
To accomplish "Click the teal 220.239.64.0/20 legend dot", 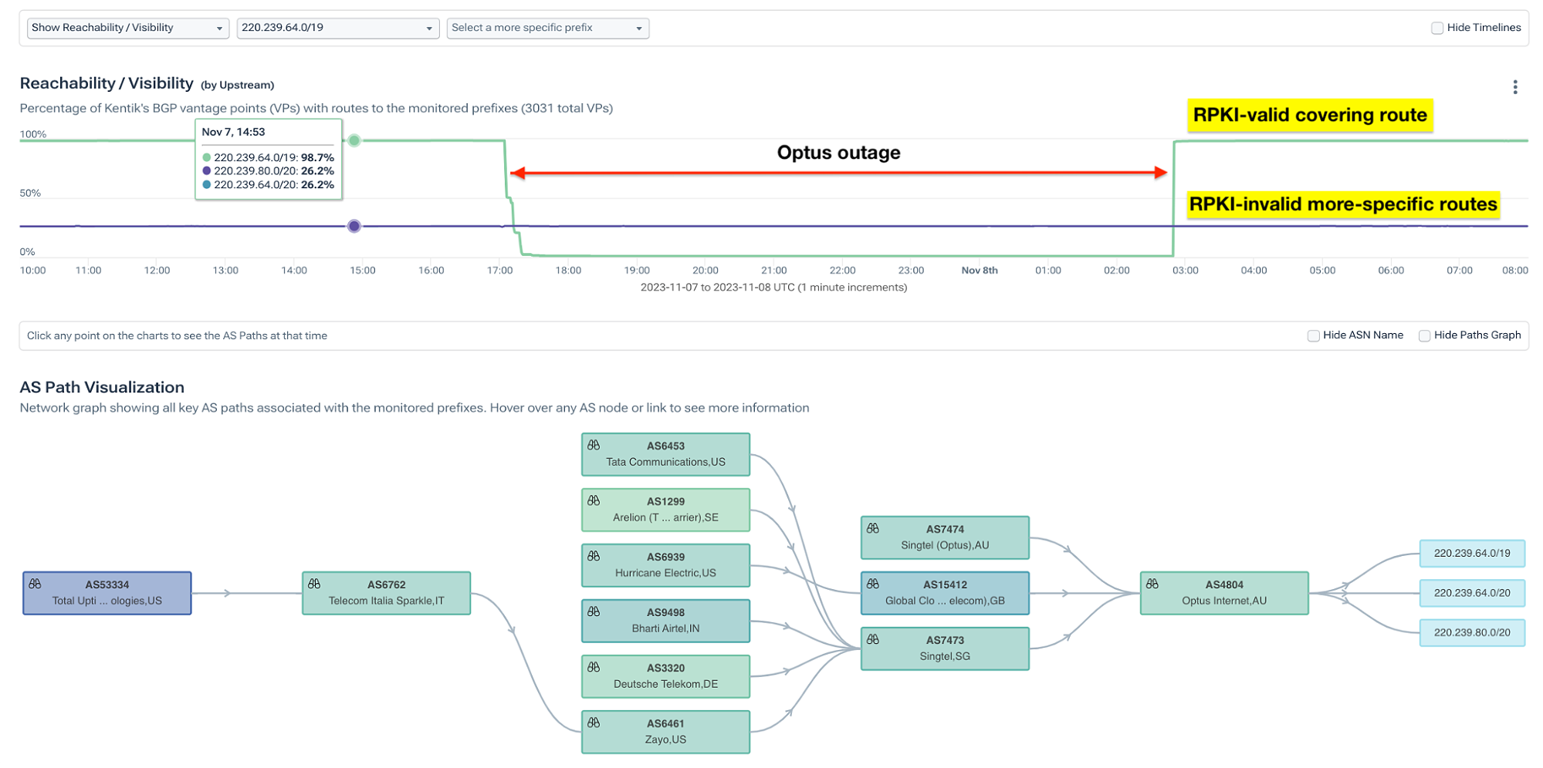I will (207, 185).
